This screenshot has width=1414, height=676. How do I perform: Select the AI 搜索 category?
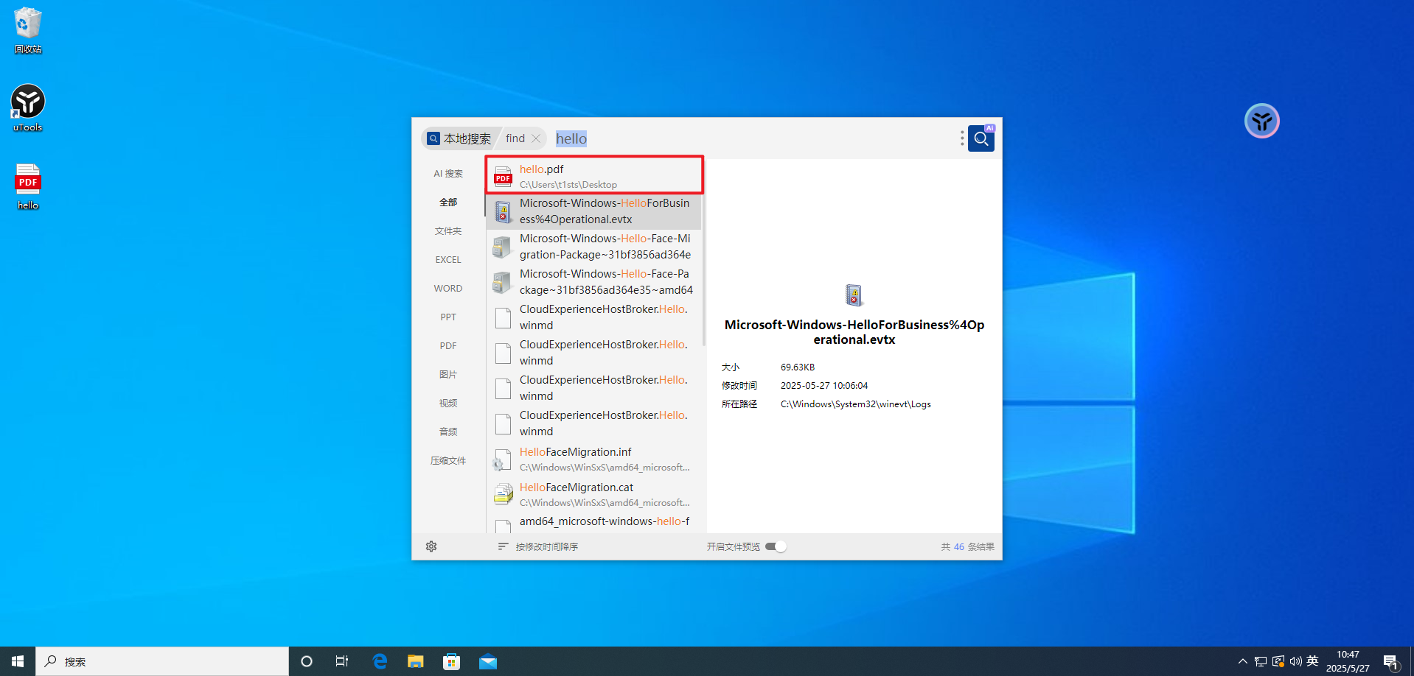click(x=448, y=174)
